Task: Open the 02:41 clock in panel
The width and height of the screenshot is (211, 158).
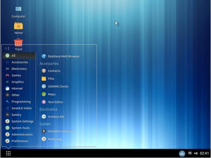Action: [204, 153]
